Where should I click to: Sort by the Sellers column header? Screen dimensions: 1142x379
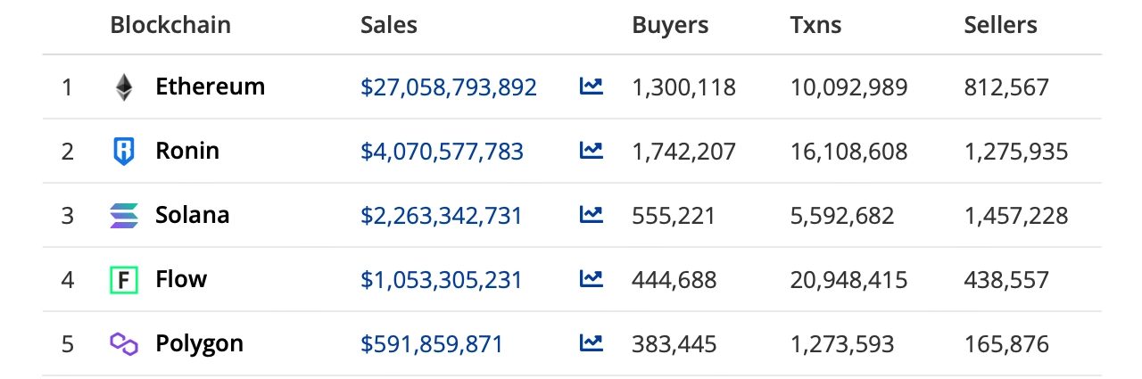coord(1000,25)
